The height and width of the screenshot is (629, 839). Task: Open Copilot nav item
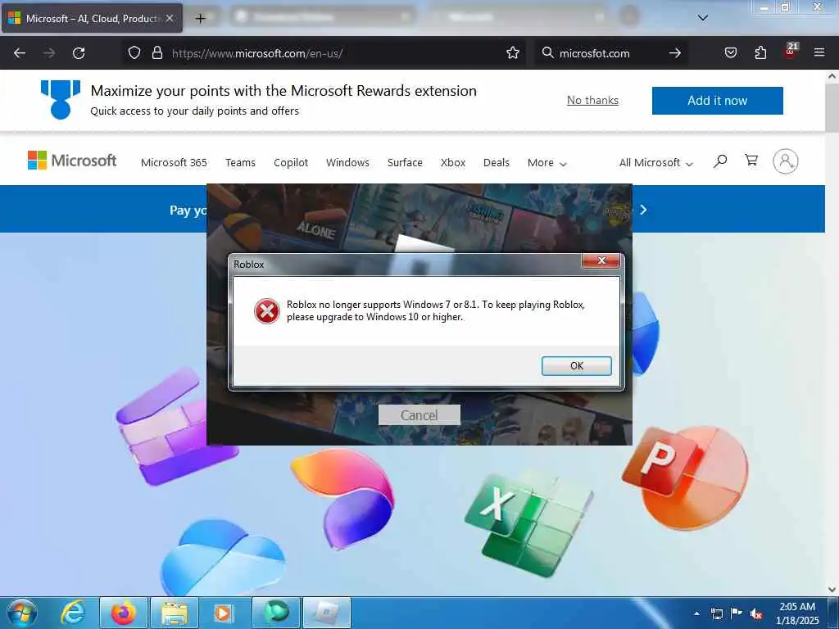click(291, 163)
